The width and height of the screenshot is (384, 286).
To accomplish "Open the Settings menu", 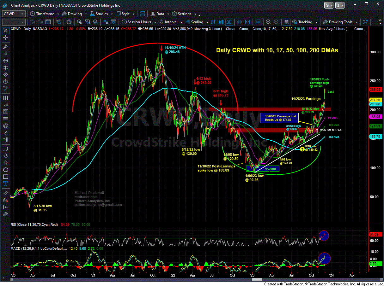I will point(182,14).
